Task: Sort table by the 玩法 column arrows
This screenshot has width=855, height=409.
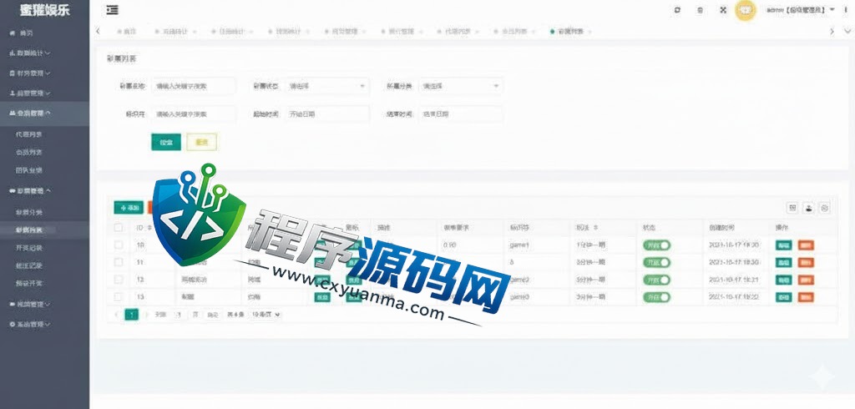Action: coord(596,227)
